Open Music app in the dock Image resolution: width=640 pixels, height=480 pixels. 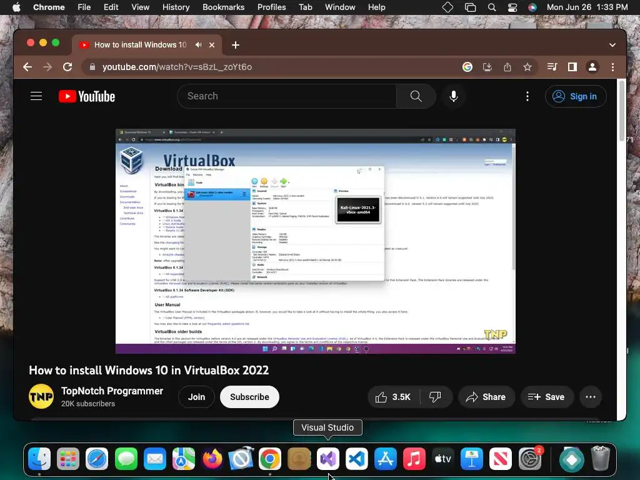414,459
